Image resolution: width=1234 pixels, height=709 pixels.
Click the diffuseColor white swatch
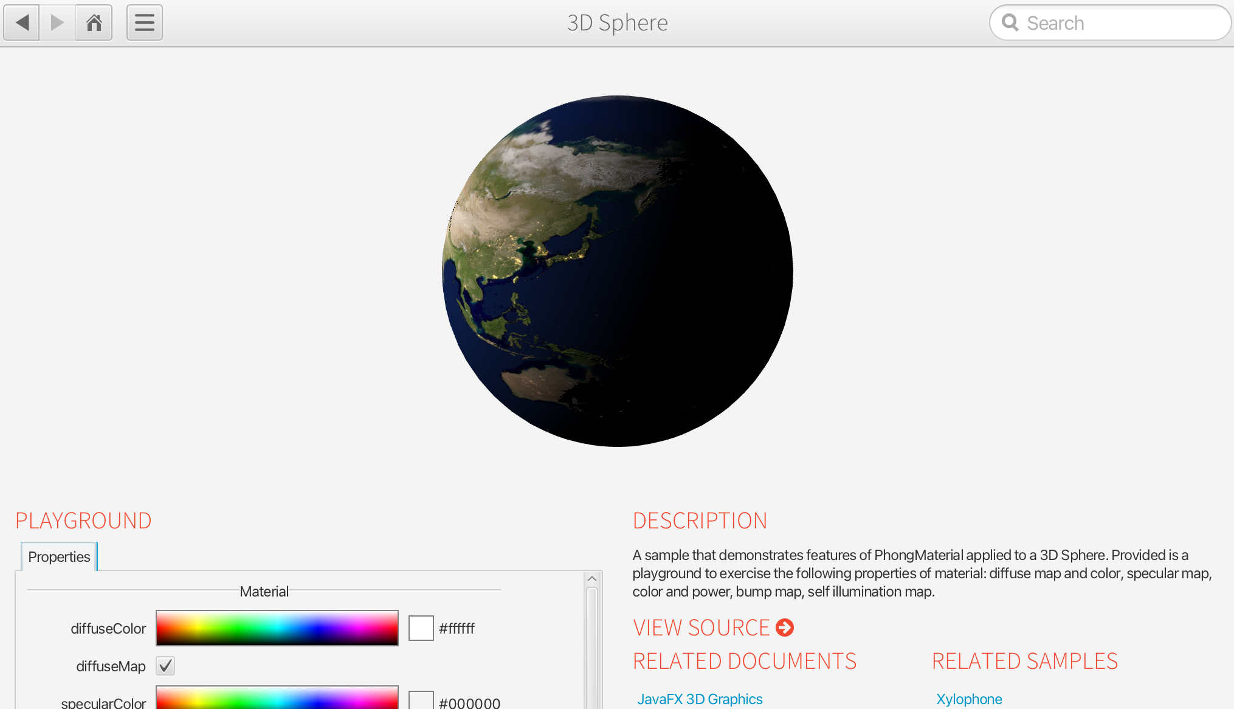pos(421,628)
